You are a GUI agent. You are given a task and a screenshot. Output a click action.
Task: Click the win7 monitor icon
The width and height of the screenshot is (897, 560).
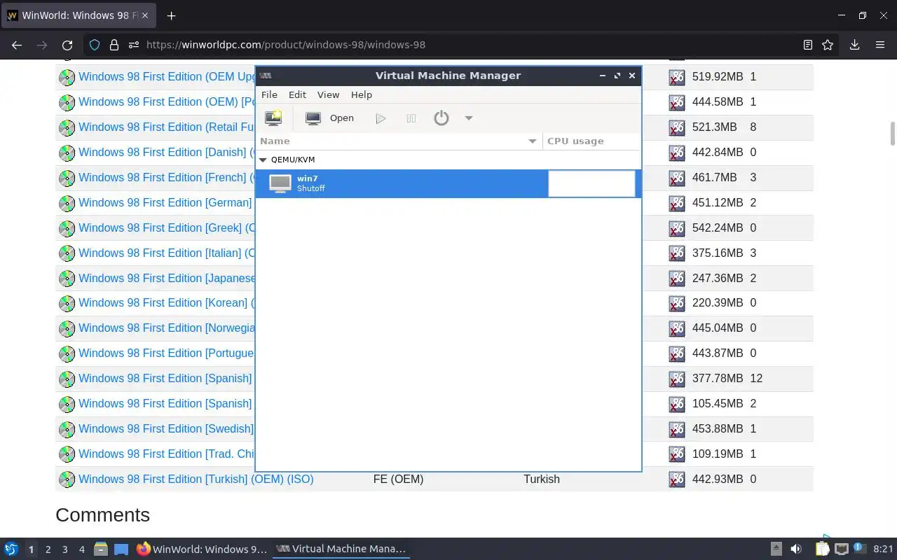tap(280, 183)
